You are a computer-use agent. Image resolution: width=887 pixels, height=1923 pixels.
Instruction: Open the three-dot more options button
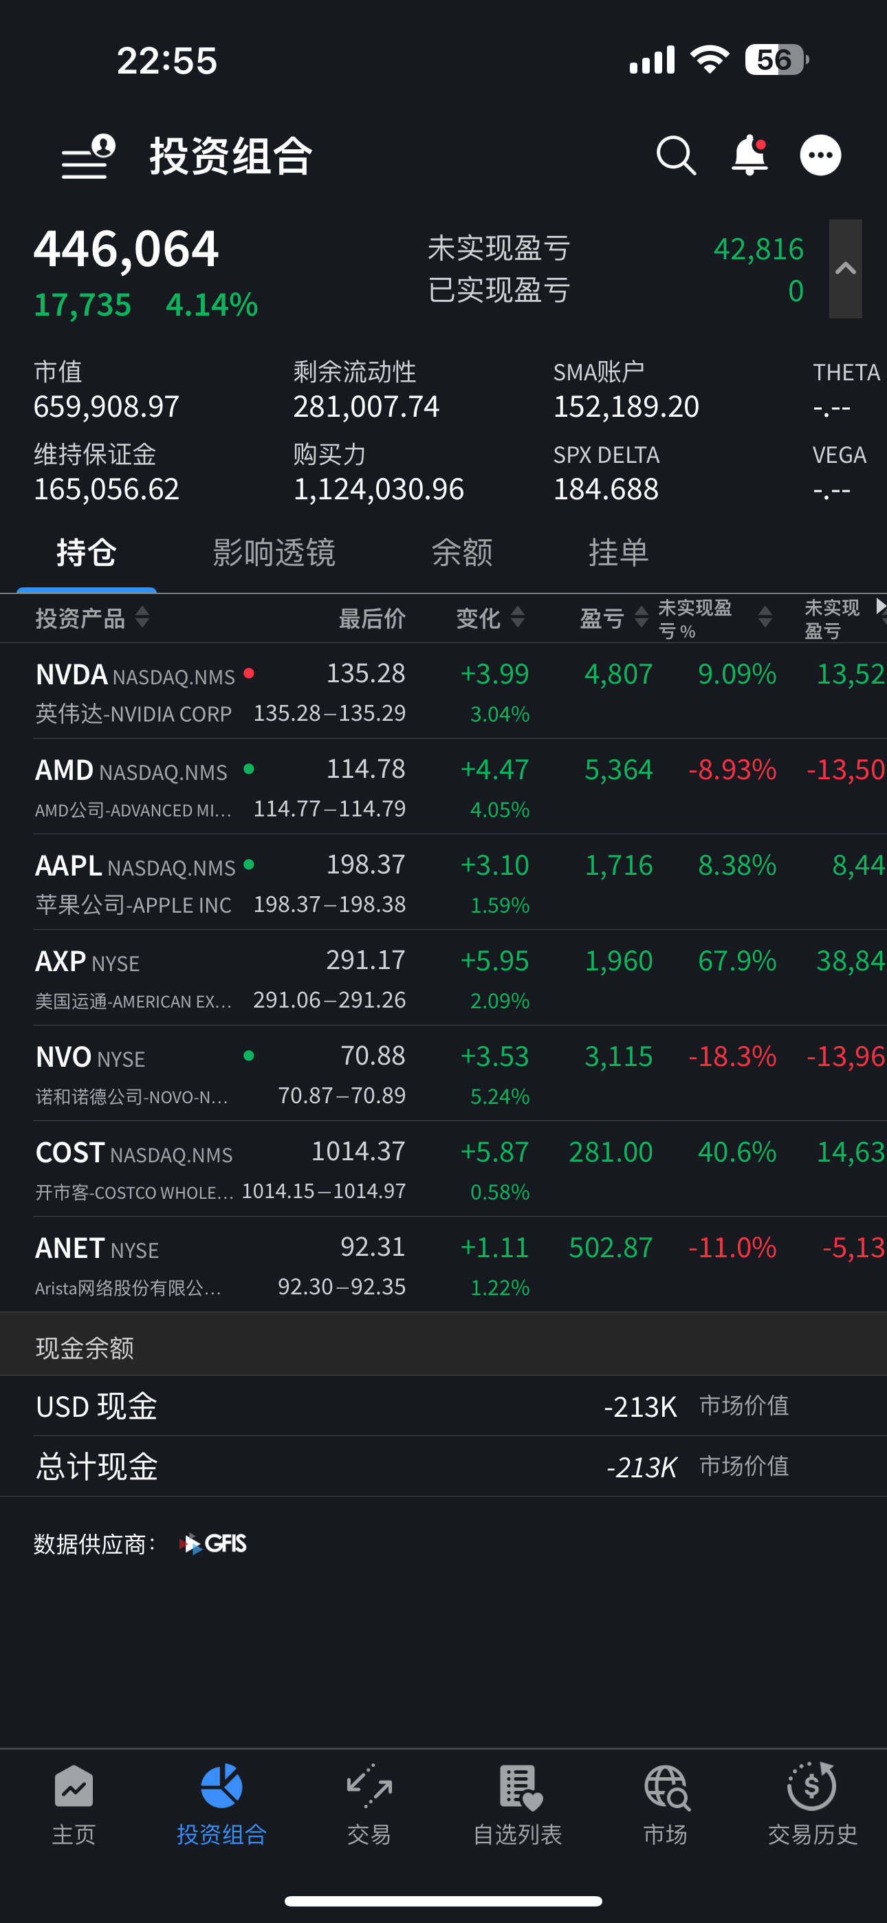point(820,155)
